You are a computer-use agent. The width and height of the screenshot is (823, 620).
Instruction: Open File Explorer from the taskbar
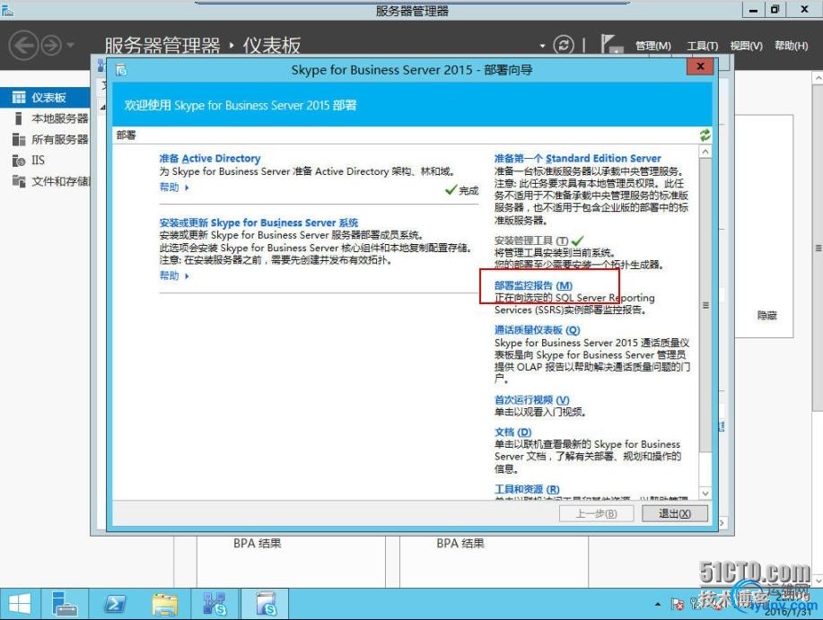[x=165, y=604]
